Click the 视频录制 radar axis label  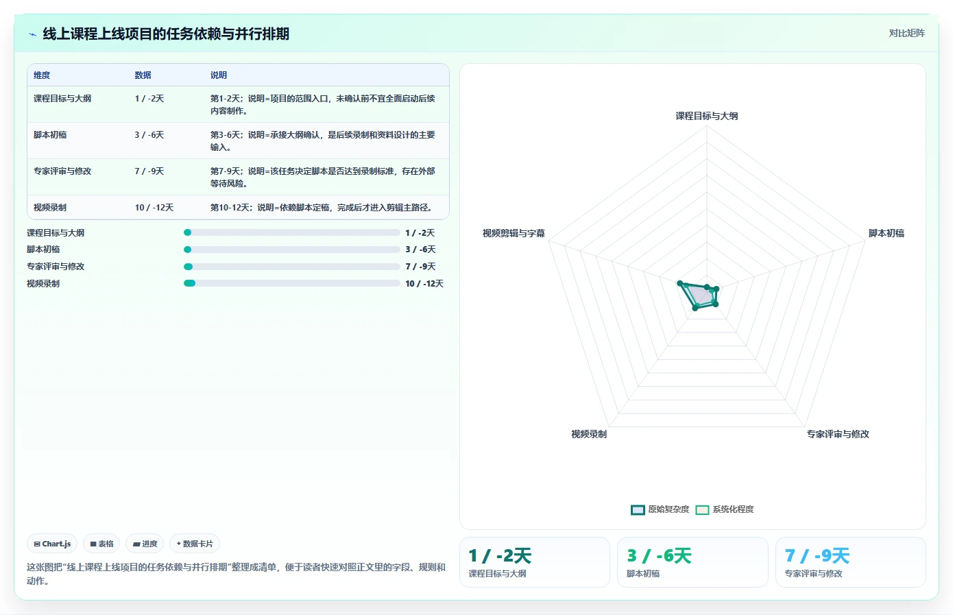click(x=589, y=434)
